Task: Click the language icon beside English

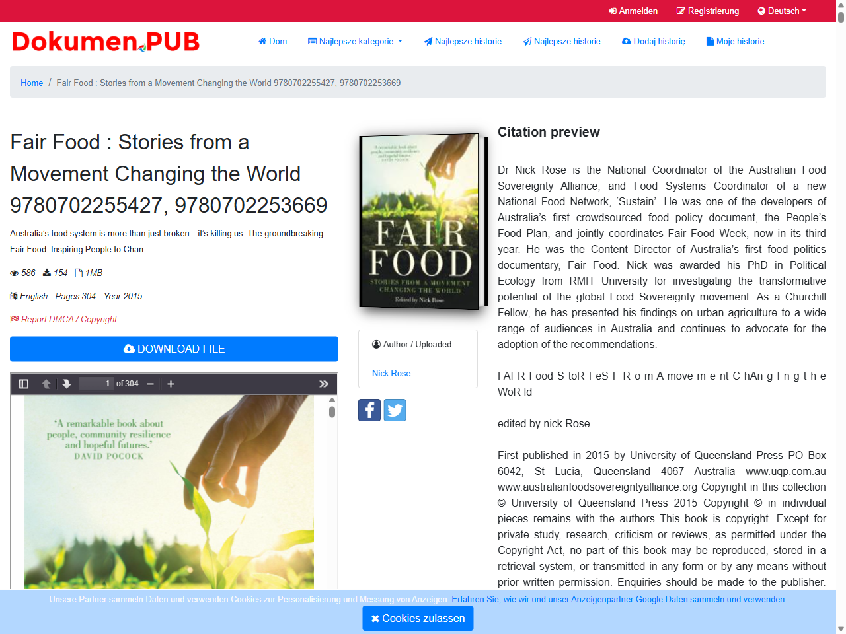Action: 14,296
